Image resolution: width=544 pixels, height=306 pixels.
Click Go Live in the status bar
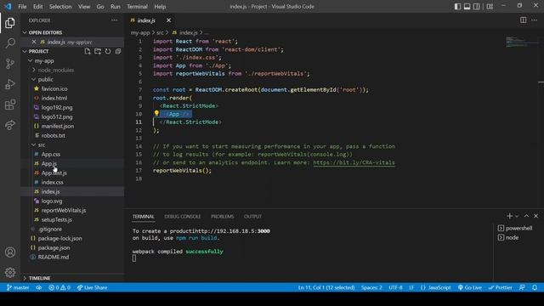coord(470,287)
